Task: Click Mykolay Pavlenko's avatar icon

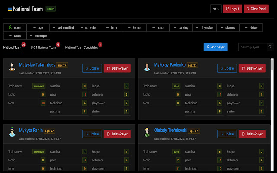Action: [147, 67]
